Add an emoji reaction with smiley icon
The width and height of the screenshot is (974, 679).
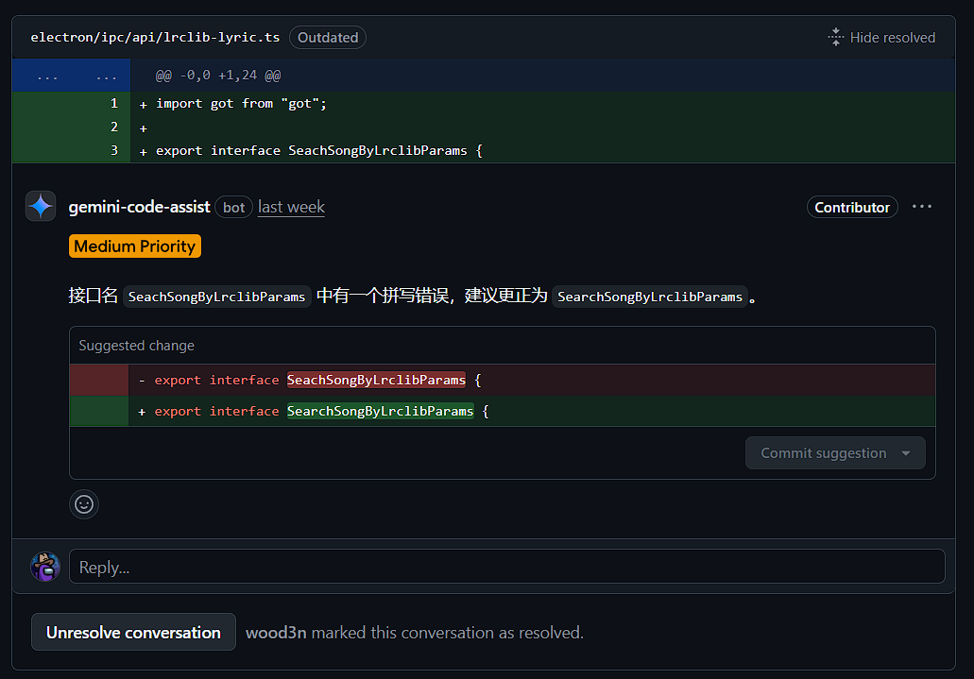tap(84, 504)
